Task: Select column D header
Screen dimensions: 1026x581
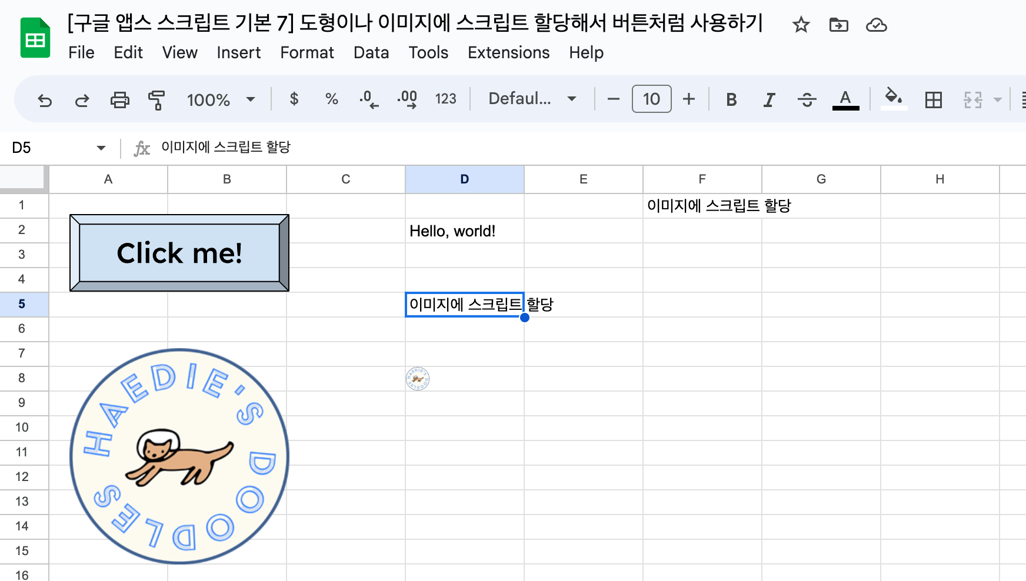Action: (x=465, y=179)
